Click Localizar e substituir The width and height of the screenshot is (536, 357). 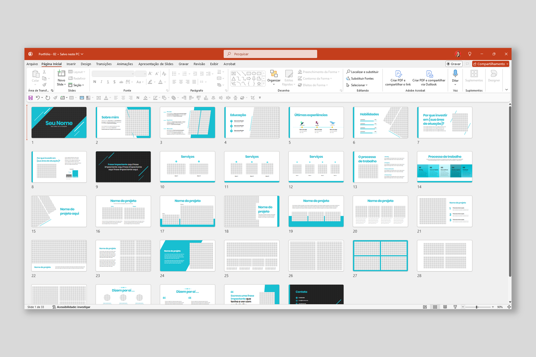point(362,72)
